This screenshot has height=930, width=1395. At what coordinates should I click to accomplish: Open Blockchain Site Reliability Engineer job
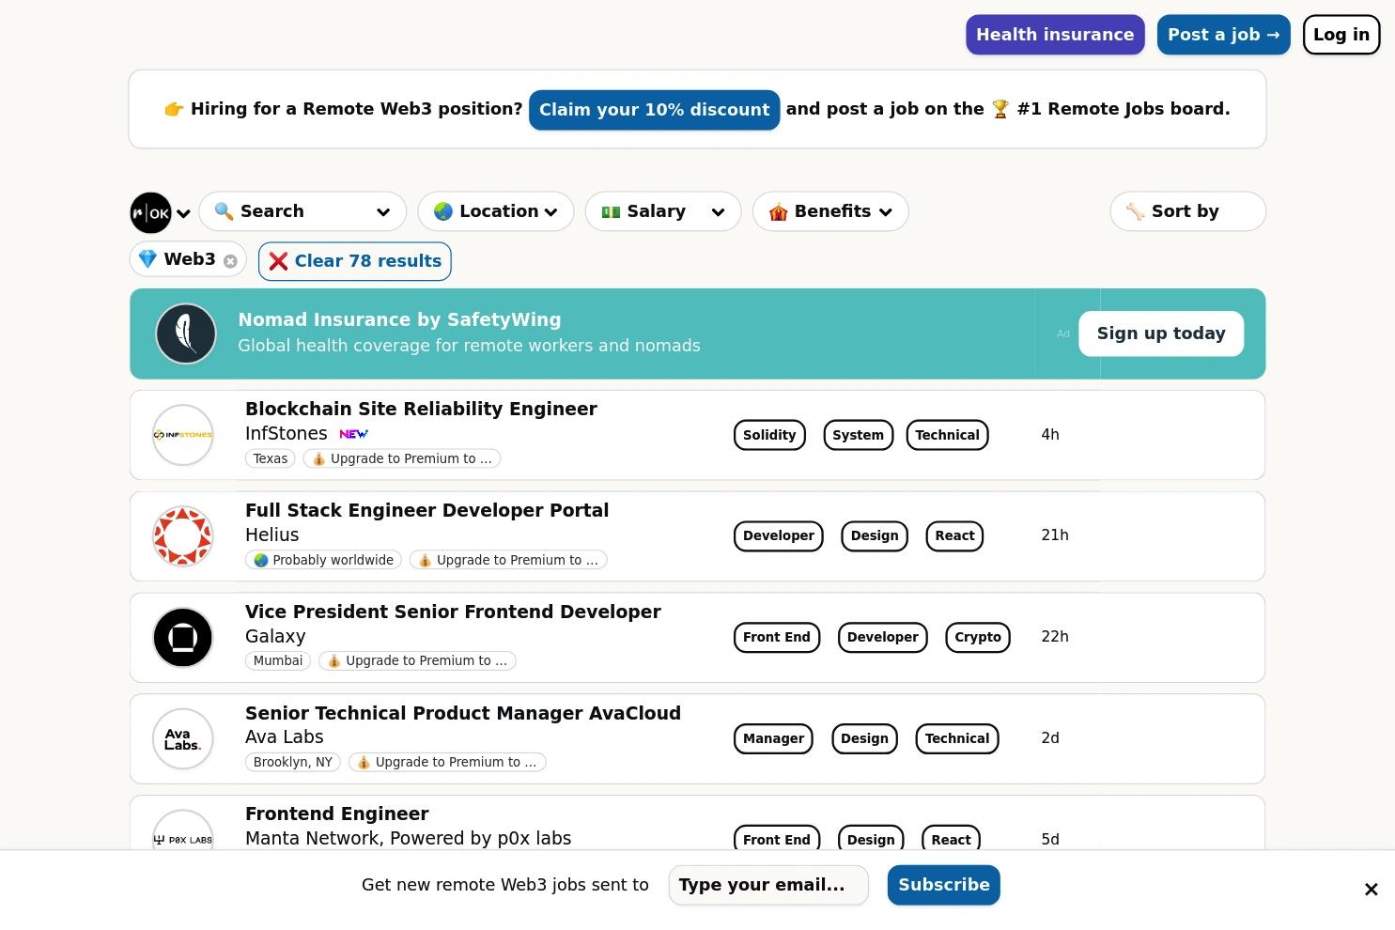tap(421, 409)
